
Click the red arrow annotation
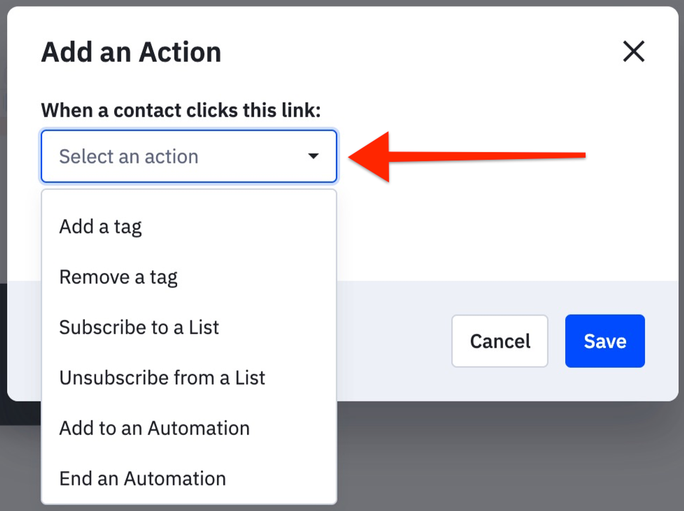point(481,156)
